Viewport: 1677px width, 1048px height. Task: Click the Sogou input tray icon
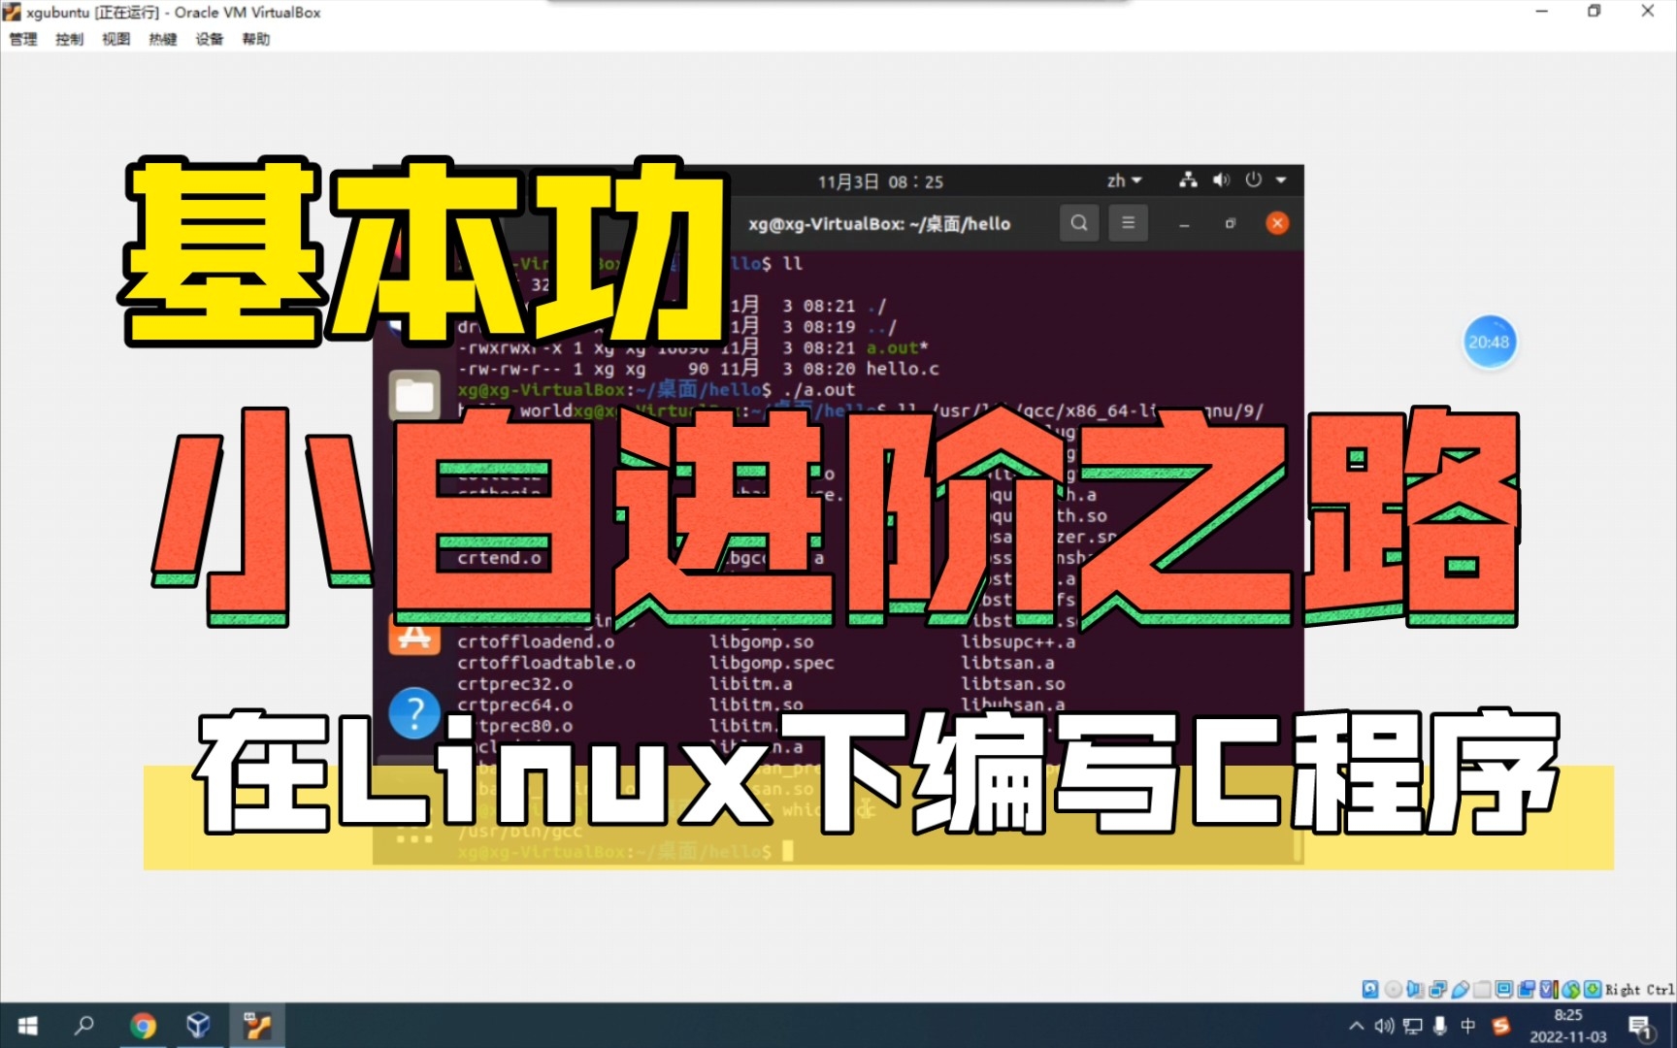[1501, 1026]
